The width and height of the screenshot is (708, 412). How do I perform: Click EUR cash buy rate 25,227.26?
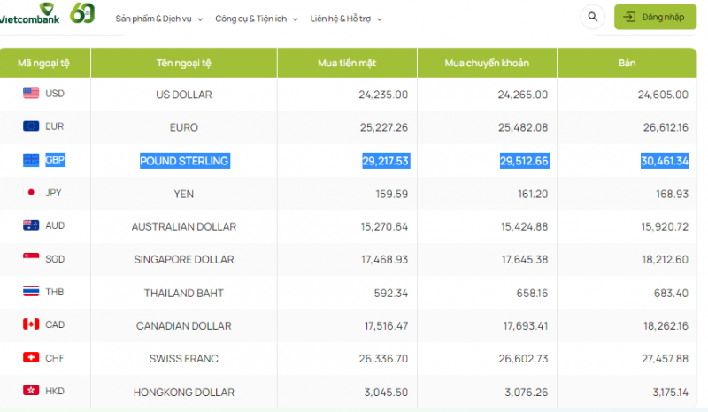click(x=384, y=127)
